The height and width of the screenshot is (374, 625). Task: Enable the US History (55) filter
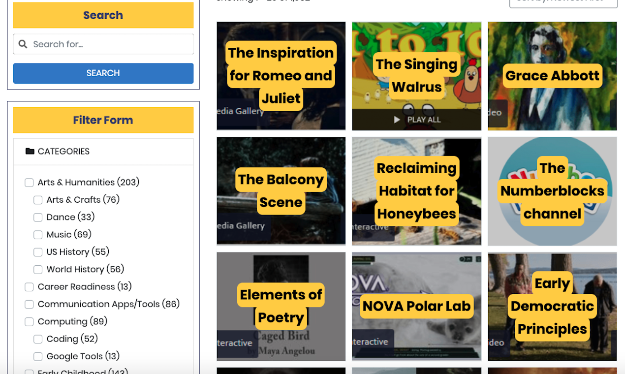tap(38, 252)
